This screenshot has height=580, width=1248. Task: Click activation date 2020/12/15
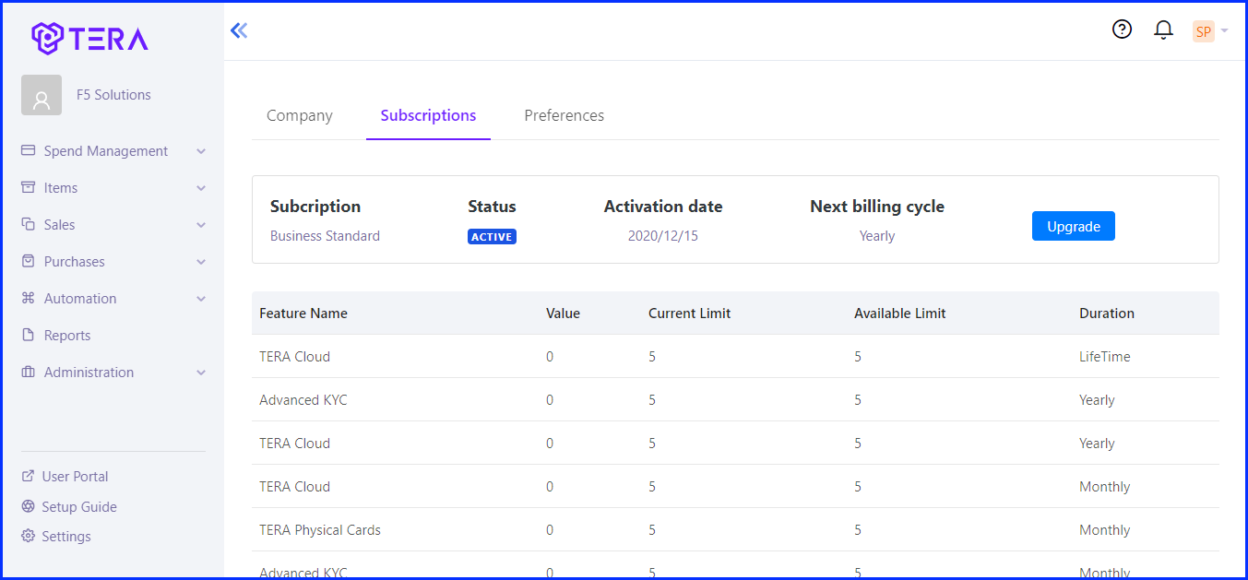(x=663, y=236)
